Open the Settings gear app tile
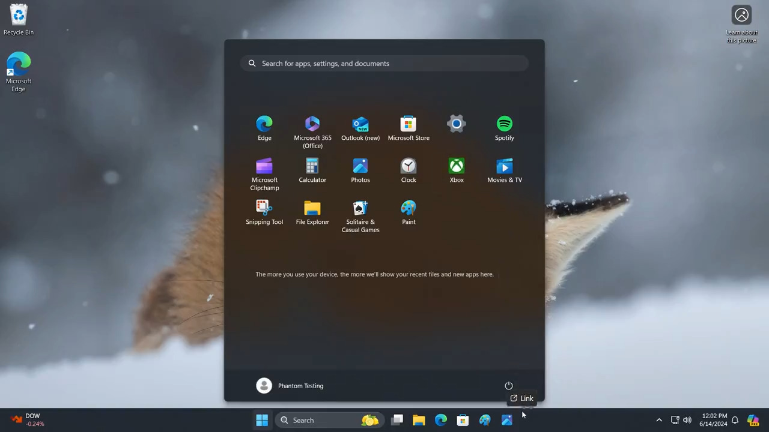This screenshot has width=769, height=432. click(457, 124)
